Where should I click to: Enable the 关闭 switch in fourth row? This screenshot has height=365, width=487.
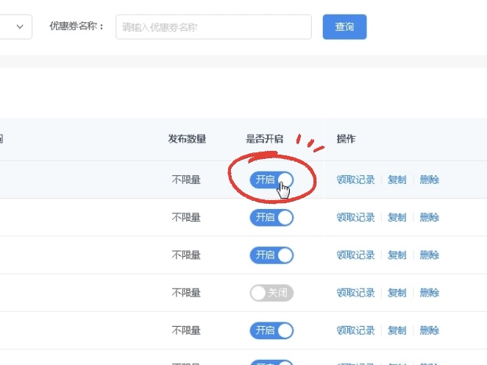pos(271,293)
